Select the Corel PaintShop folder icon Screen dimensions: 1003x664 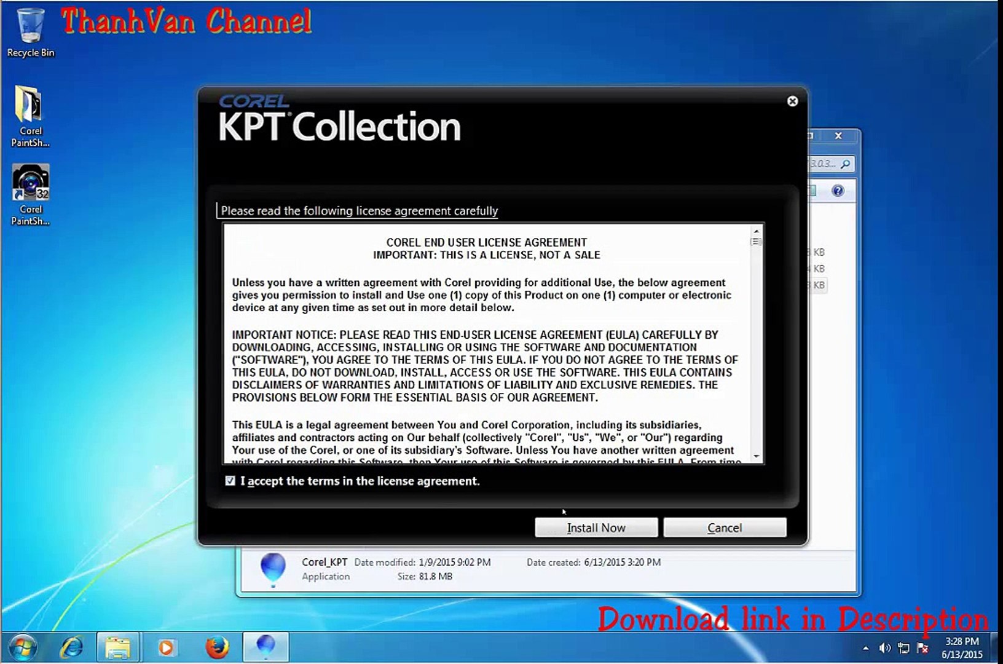(x=30, y=116)
